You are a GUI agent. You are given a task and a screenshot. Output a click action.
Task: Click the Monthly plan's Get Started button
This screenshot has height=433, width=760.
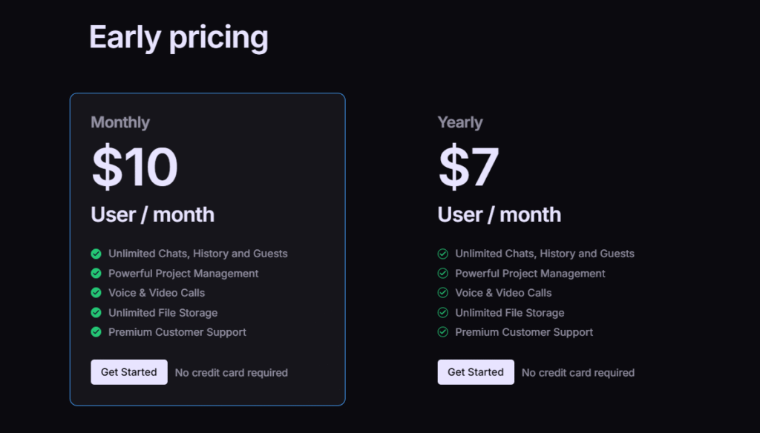pyautogui.click(x=128, y=372)
